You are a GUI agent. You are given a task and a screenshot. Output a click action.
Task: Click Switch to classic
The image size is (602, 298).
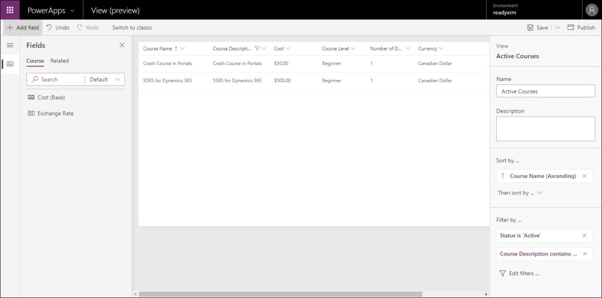click(132, 28)
